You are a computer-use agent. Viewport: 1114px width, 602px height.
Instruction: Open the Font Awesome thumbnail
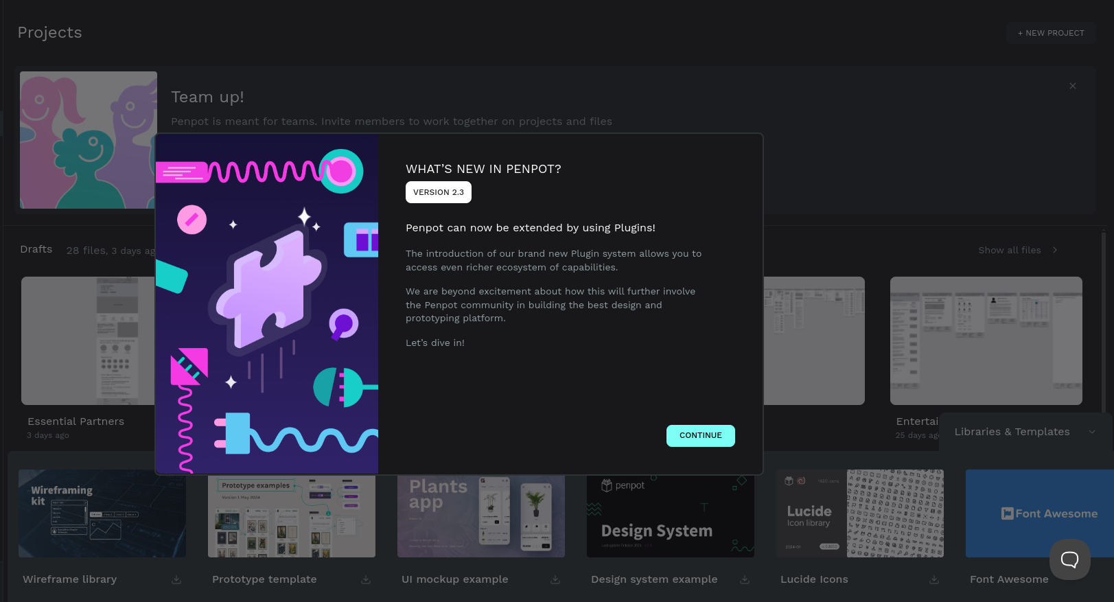(x=1040, y=513)
